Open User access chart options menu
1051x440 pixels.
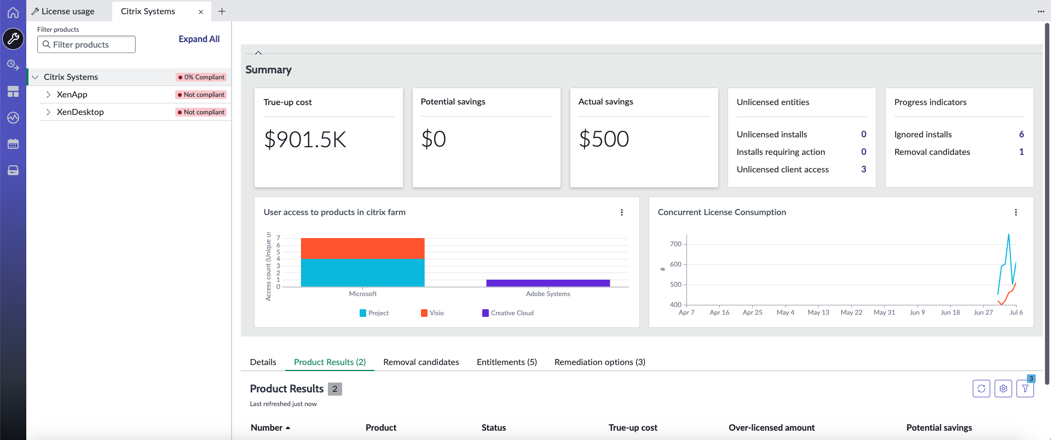(x=622, y=212)
